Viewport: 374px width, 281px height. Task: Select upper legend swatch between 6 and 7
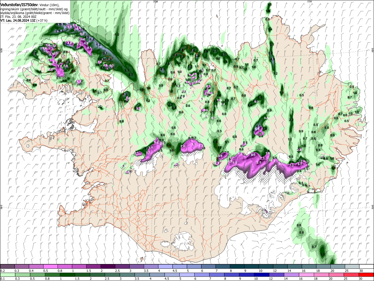[x=208, y=267]
